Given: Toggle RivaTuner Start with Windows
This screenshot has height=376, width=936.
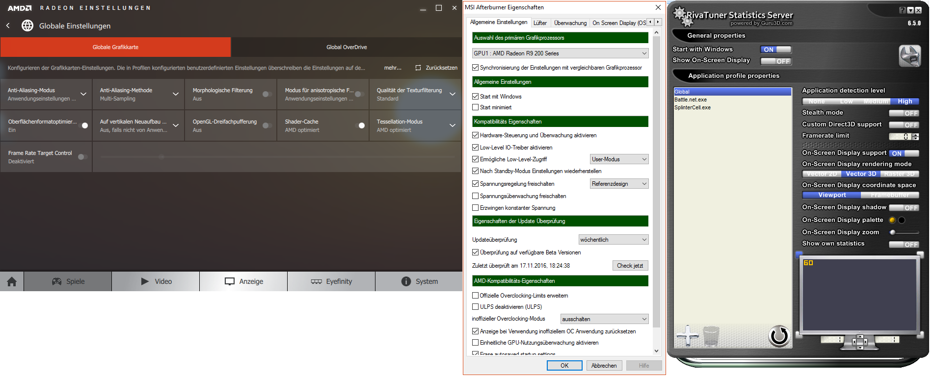Looking at the screenshot, I should (x=776, y=50).
